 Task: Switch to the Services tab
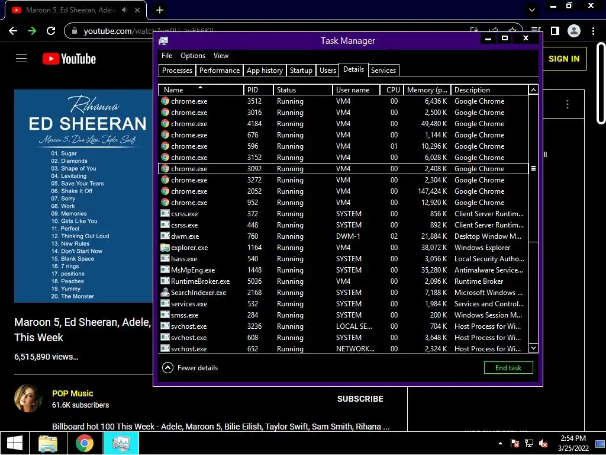pos(383,70)
